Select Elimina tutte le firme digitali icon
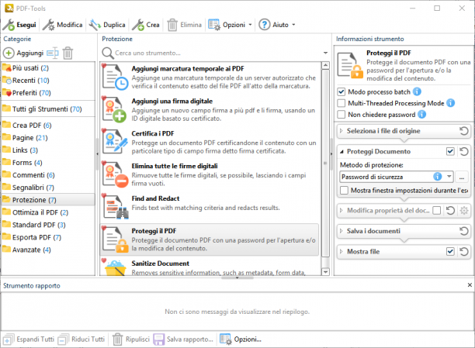 (x=115, y=174)
